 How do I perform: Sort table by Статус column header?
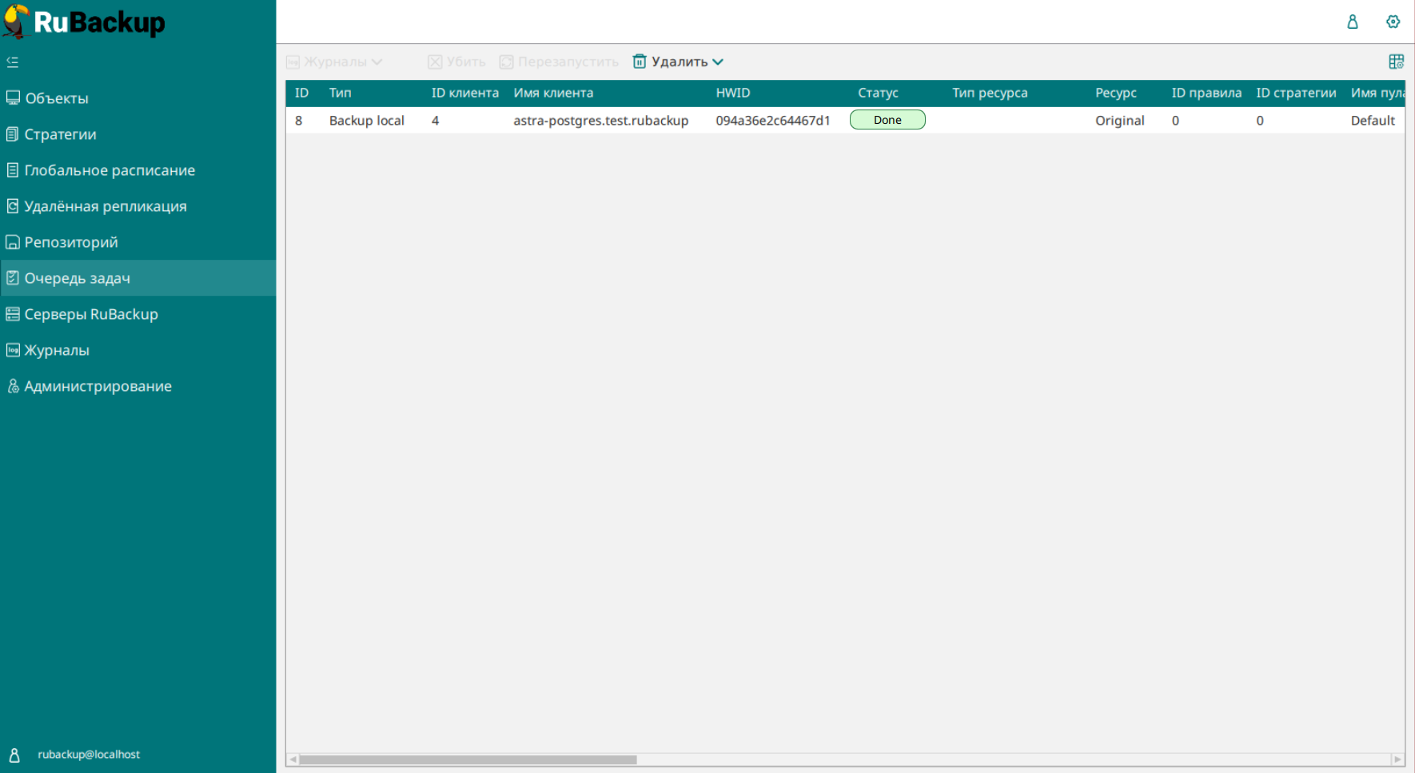pyautogui.click(x=878, y=93)
